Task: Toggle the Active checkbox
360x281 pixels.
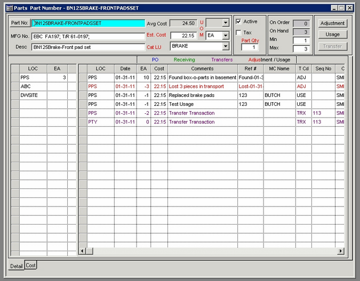Action: (239, 22)
